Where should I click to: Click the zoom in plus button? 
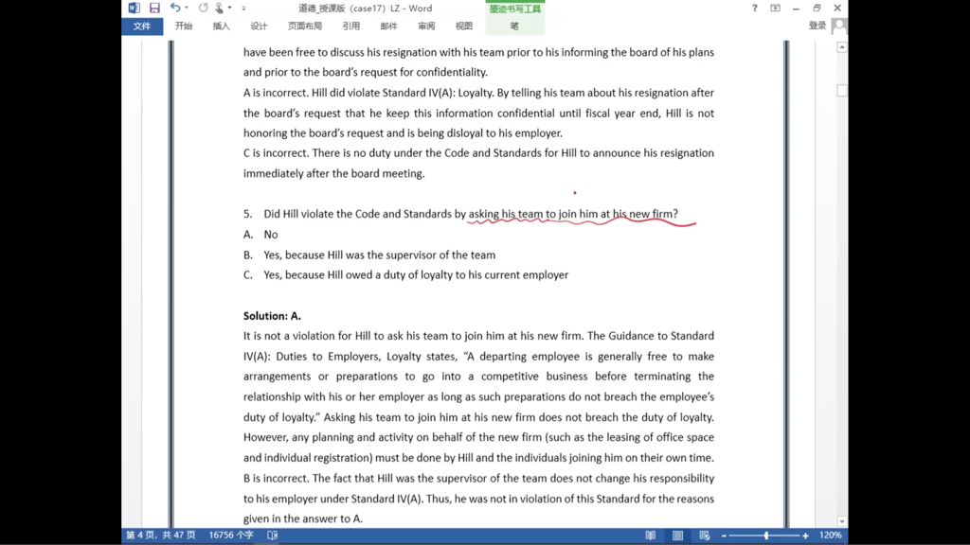805,536
